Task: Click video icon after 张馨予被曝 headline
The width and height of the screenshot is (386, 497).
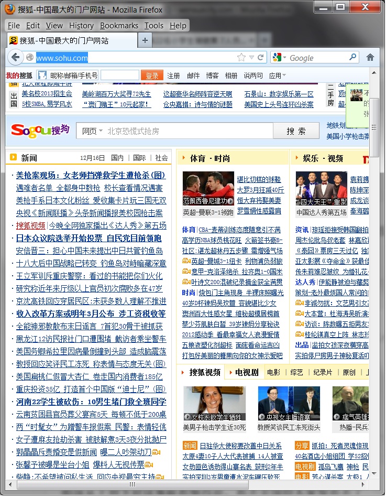Action: click(149, 464)
